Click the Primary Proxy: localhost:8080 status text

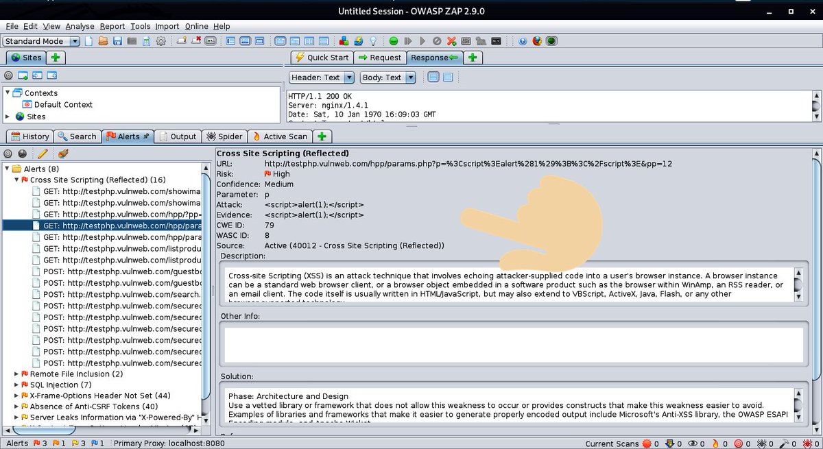click(169, 444)
